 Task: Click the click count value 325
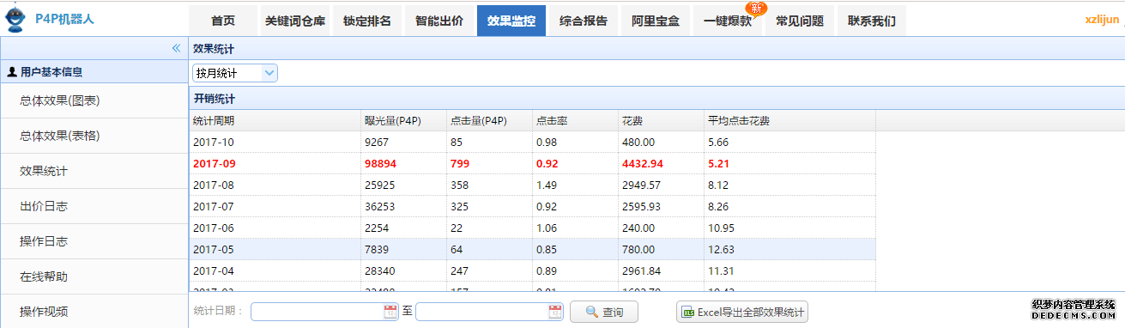point(460,206)
